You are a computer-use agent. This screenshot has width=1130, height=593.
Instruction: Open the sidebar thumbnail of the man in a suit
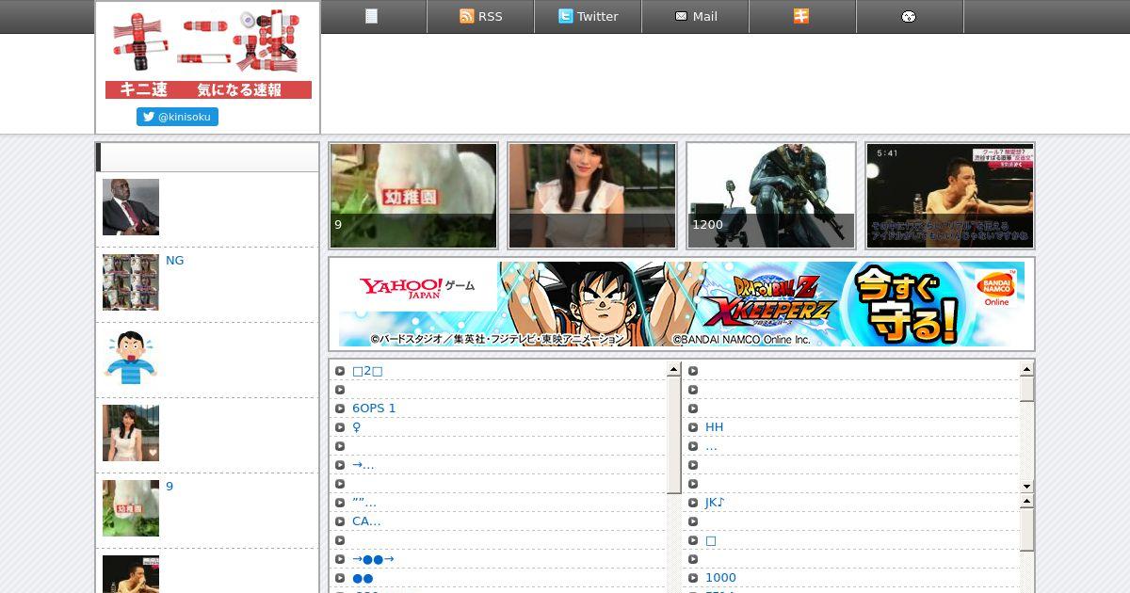(x=131, y=207)
